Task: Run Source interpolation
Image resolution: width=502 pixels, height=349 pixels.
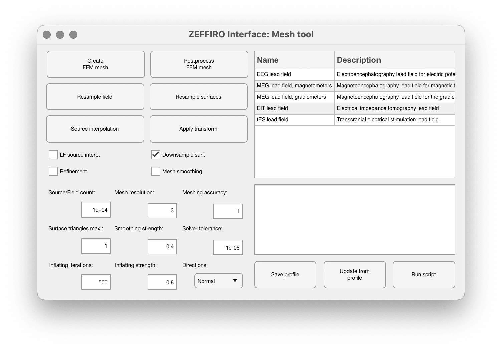Action: (95, 129)
